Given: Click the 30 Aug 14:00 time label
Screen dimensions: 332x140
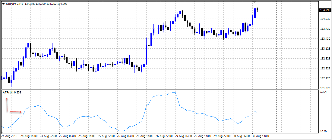Looking at the screenshot, I should [x=261, y=136].
